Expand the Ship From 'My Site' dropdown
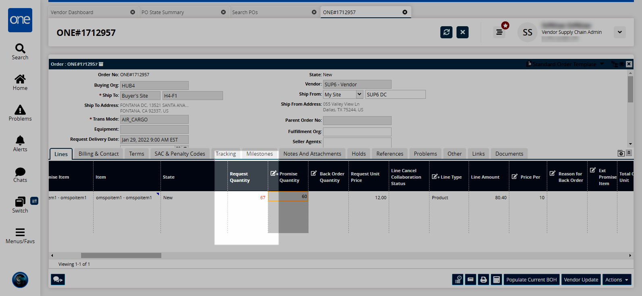 359,94
